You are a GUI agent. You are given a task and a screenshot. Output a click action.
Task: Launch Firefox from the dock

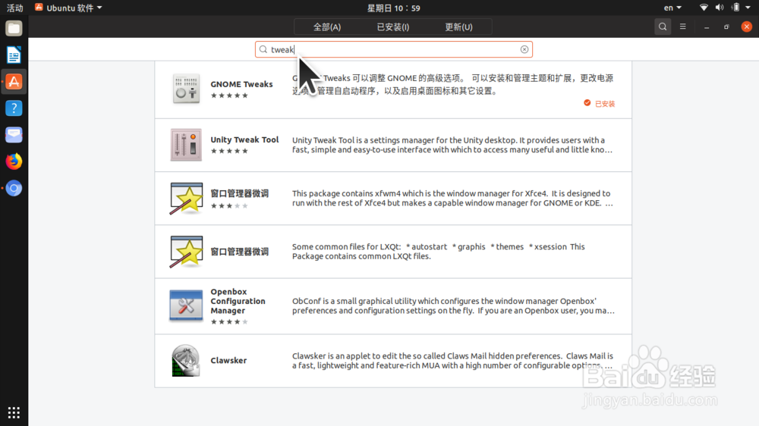[14, 161]
